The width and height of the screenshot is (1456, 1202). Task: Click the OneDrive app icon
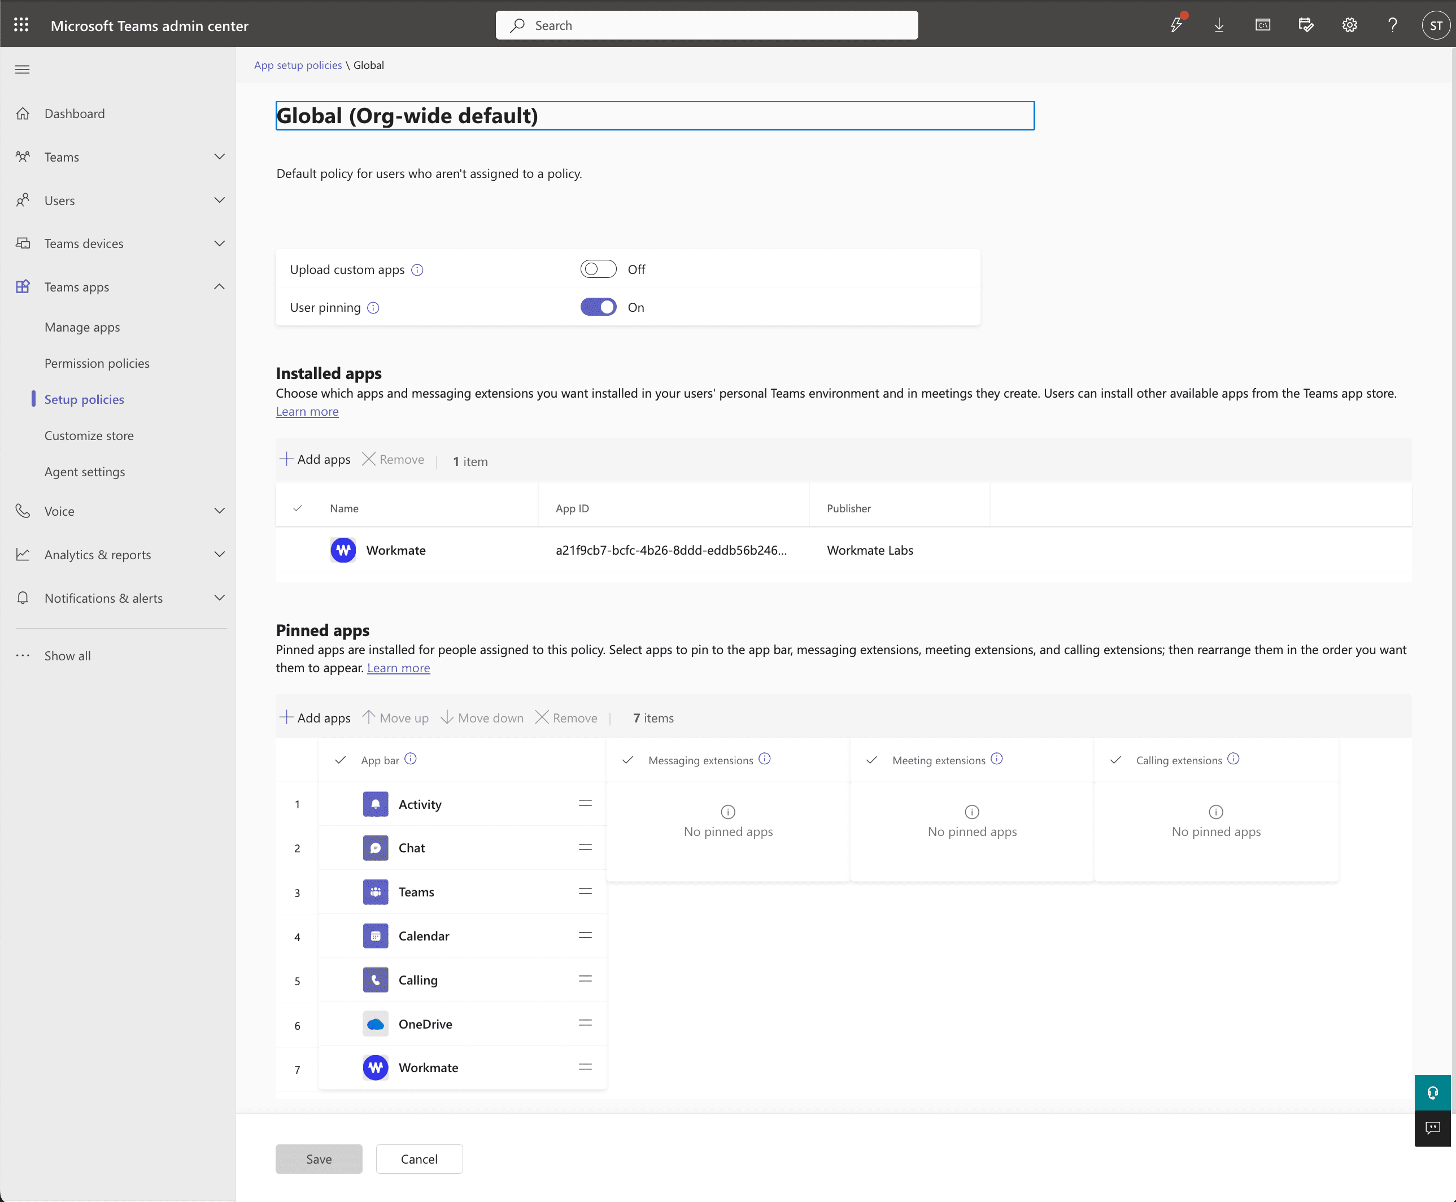tap(375, 1024)
